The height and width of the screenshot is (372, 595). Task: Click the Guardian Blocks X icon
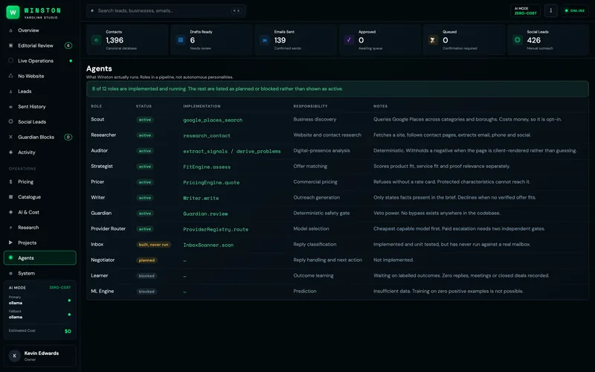coord(10,137)
